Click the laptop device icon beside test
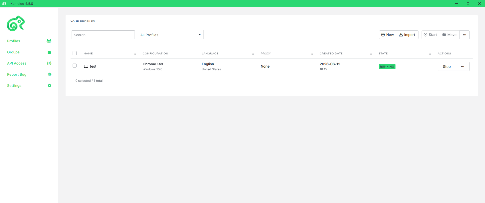 coord(86,67)
